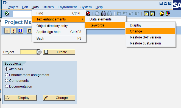
Task: Open the window control menu icon at top-left
Action: click(5, 3)
